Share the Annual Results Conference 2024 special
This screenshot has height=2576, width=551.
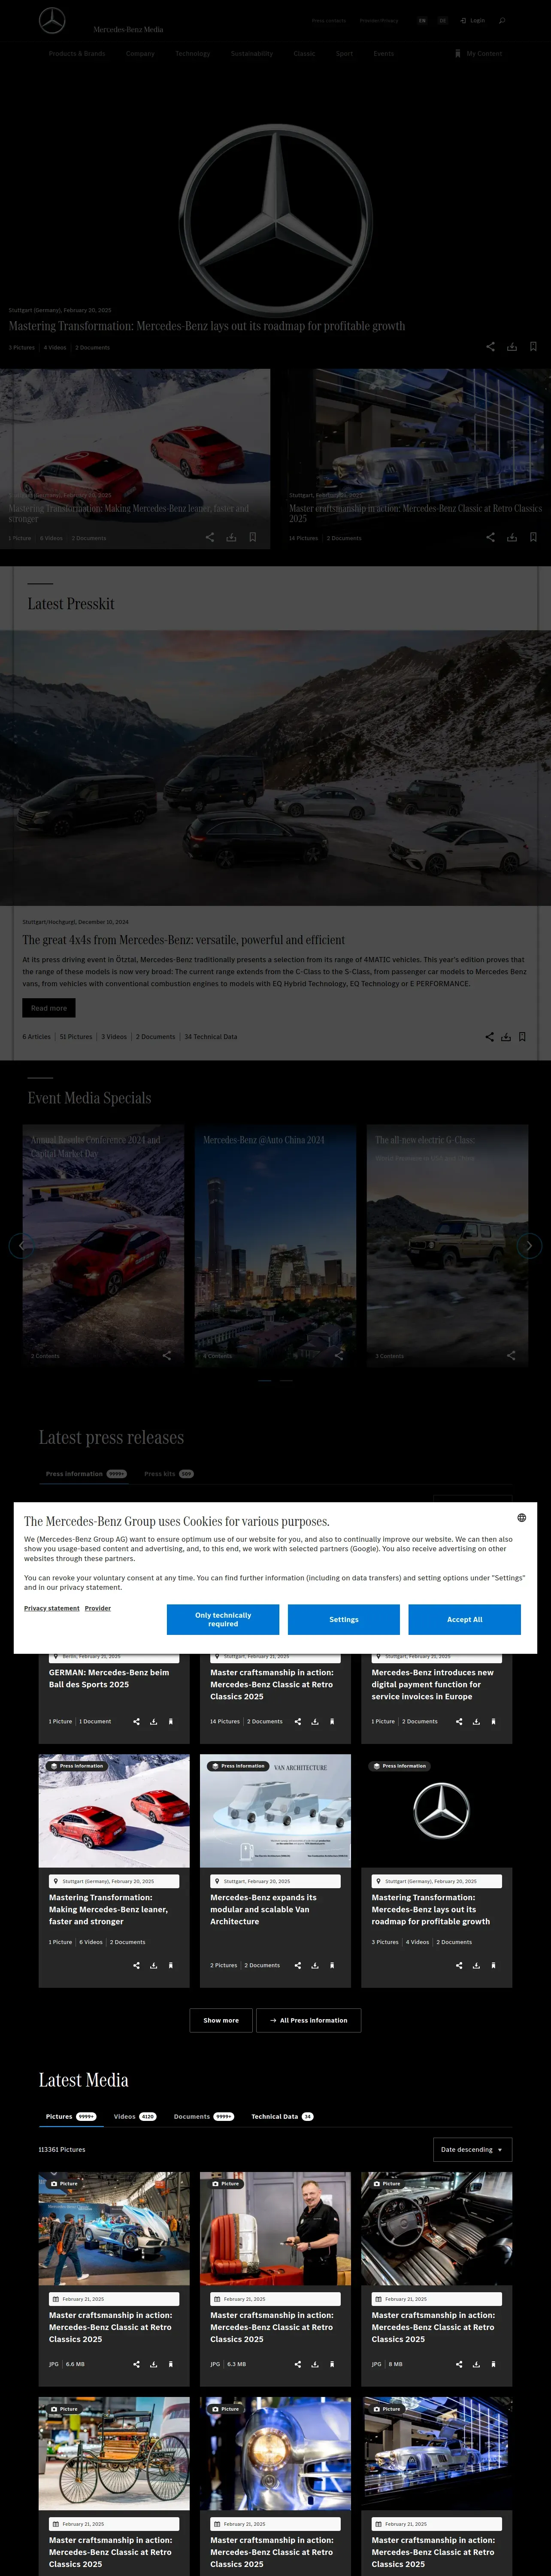[166, 1355]
